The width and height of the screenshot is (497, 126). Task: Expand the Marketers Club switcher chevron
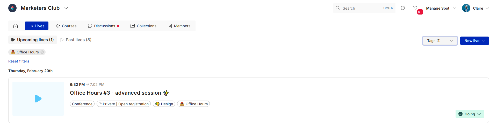66,8
